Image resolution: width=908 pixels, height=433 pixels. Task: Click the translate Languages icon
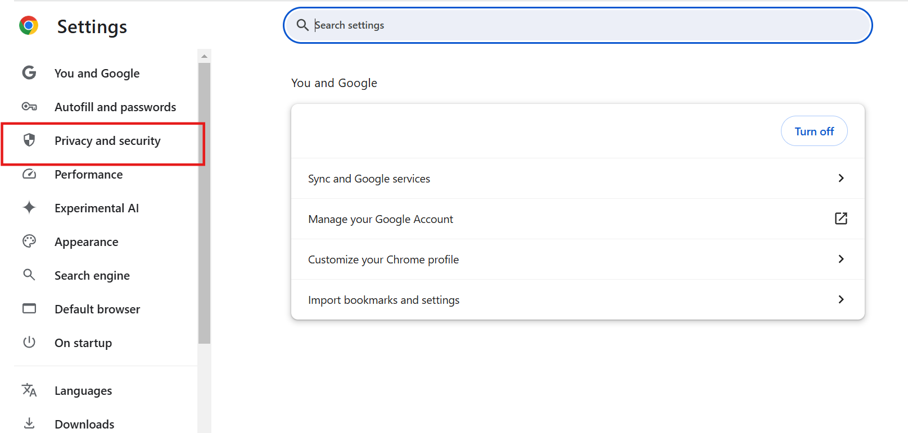click(29, 390)
